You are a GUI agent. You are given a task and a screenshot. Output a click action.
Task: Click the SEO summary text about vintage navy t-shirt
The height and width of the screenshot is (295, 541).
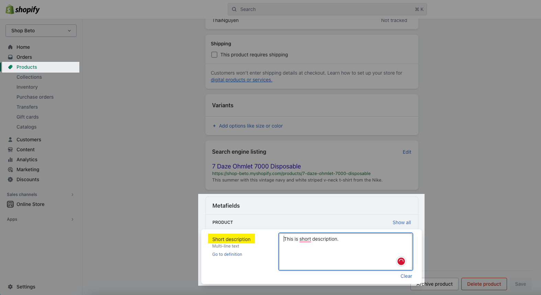297,180
